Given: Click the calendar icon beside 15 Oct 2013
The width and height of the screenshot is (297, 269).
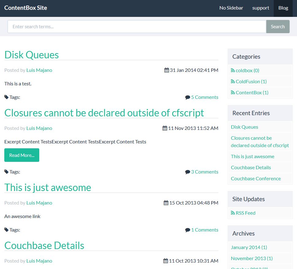Looking at the screenshot, I should click(166, 203).
